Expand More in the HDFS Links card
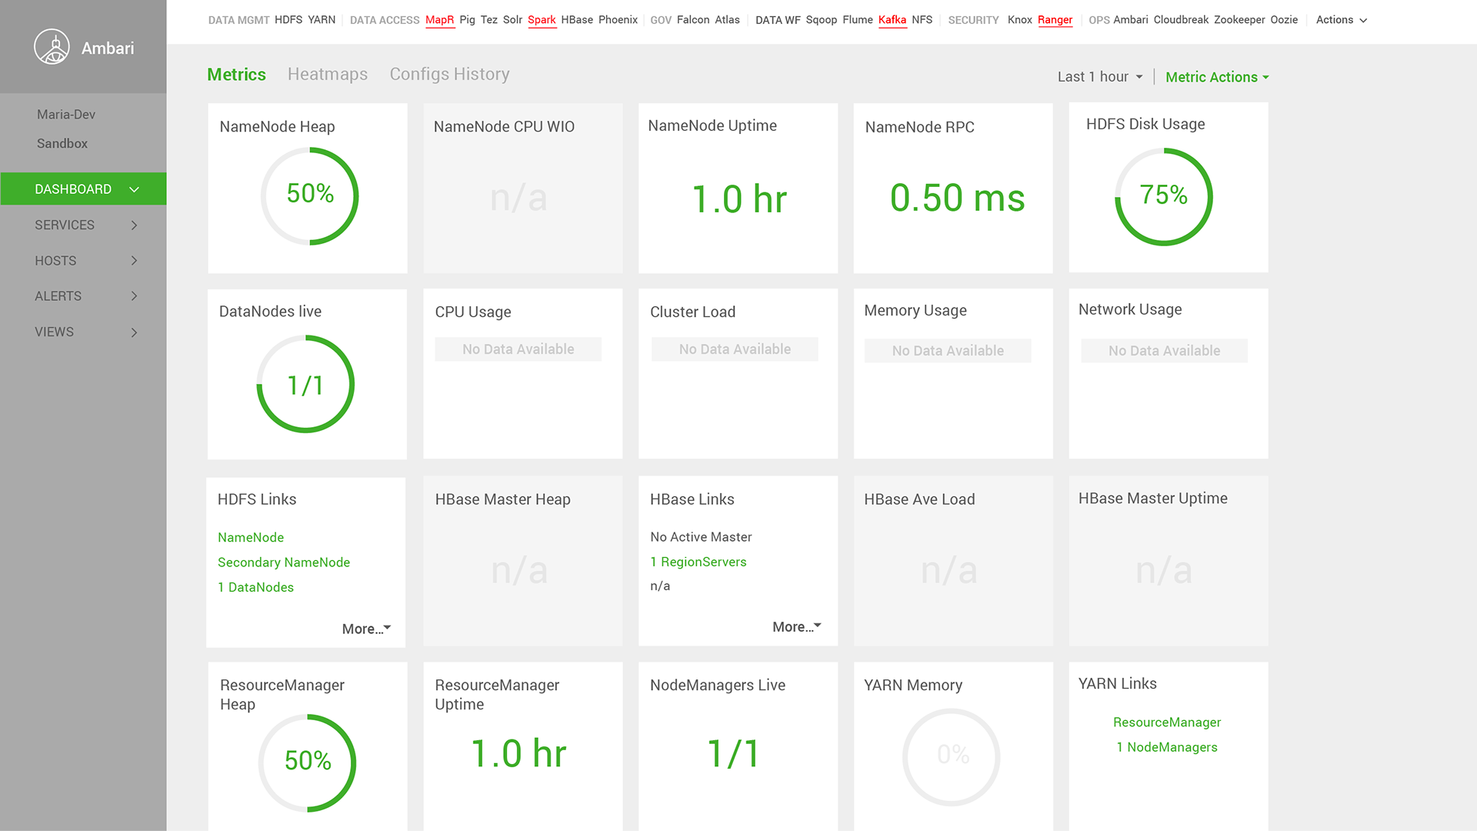 pyautogui.click(x=366, y=629)
